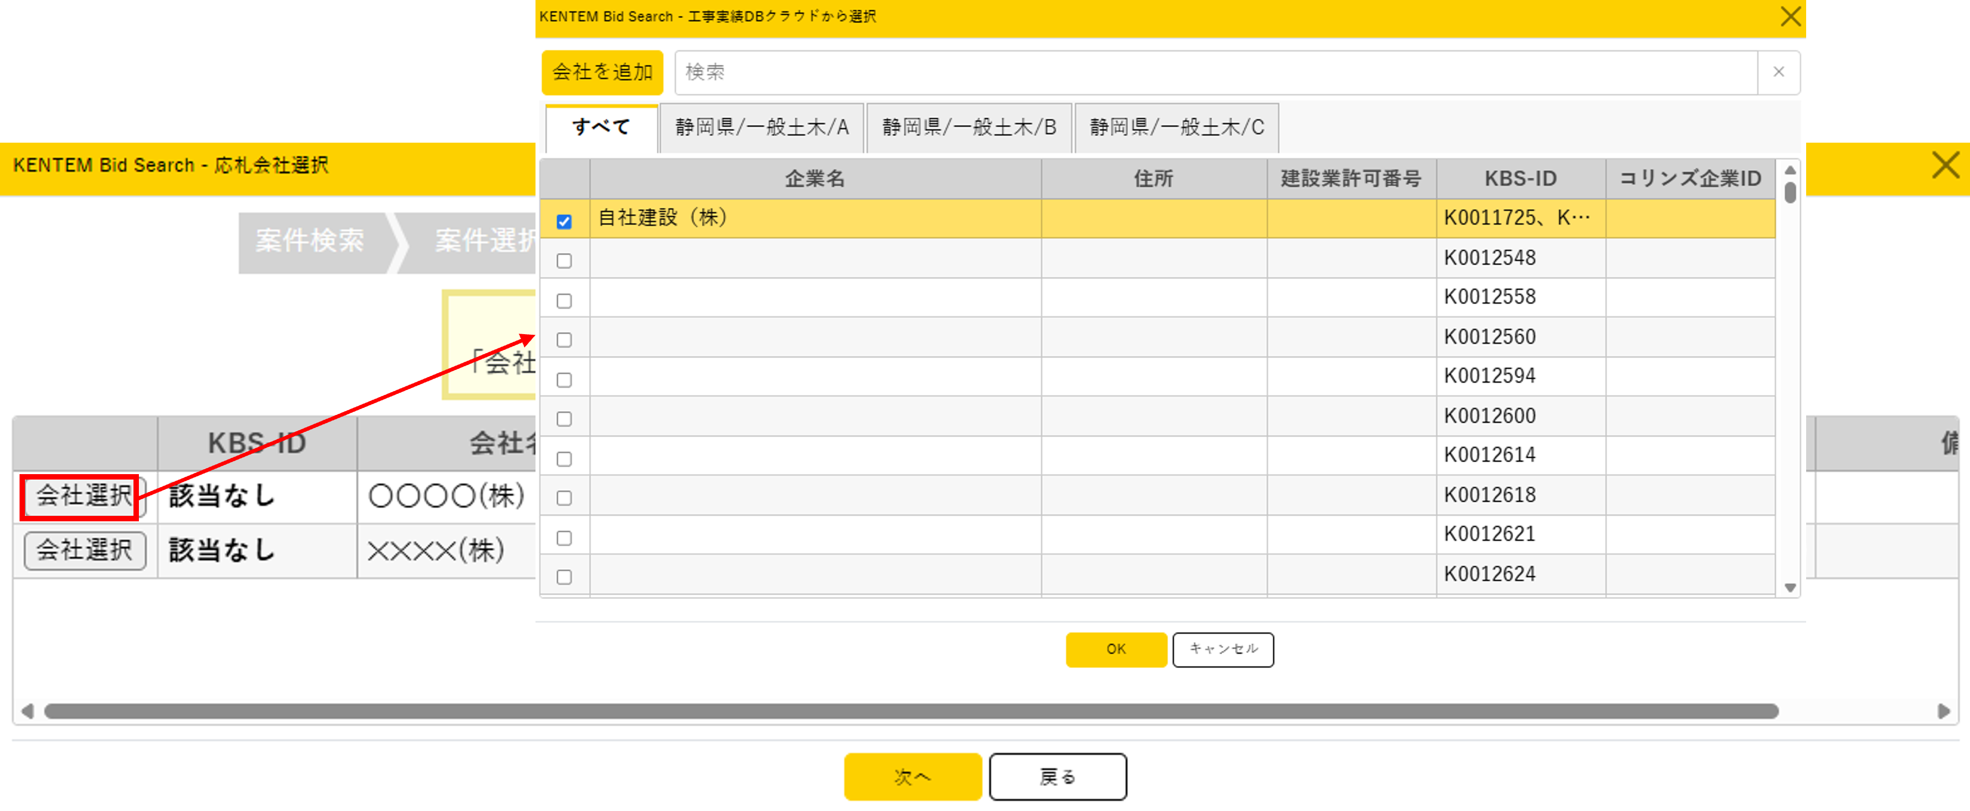Screen dimensions: 1970x811
Task: Close the 応札会社選択 window
Action: 1945,164
